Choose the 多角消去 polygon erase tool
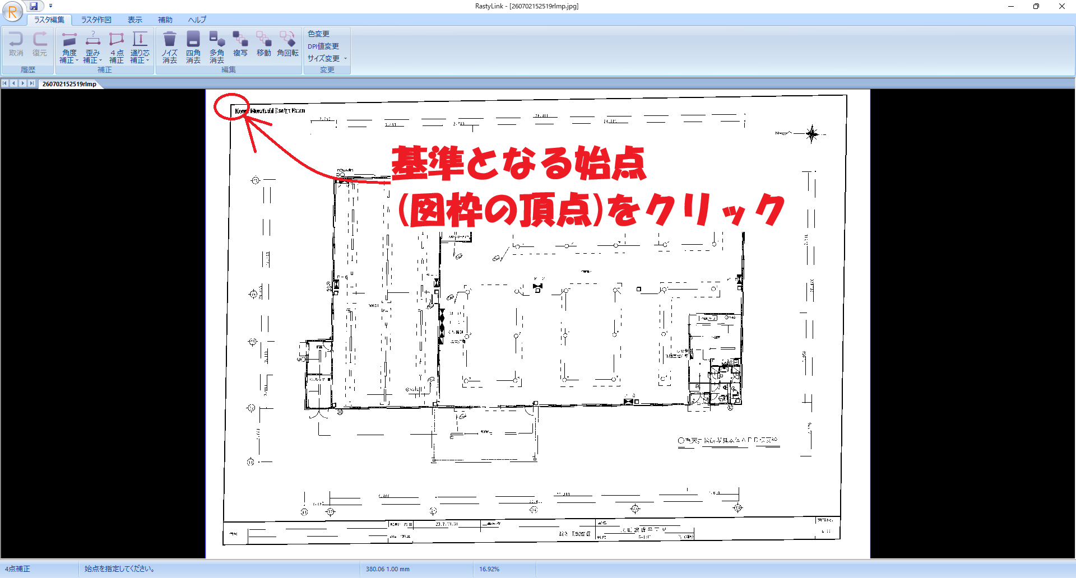This screenshot has height=578, width=1076. (217, 47)
